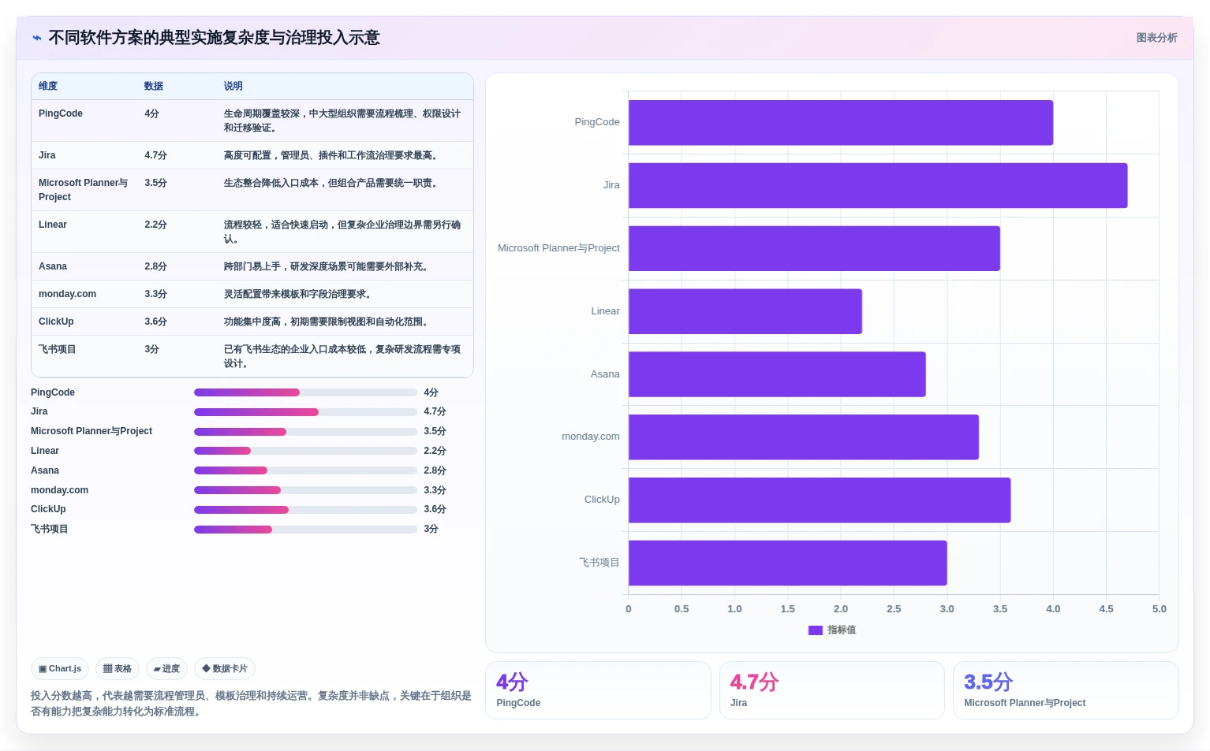1210x751 pixels.
Task: Click the 2.8分 value beside Asana progress
Action: [435, 470]
